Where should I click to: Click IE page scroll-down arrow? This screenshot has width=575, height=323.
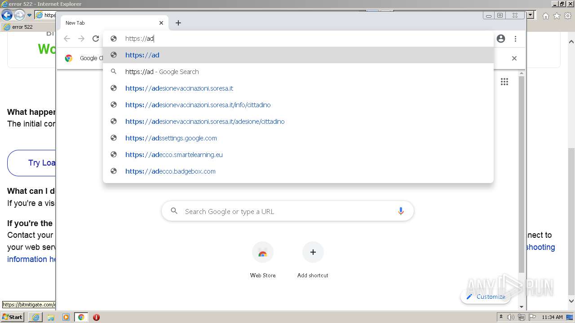pos(571,301)
